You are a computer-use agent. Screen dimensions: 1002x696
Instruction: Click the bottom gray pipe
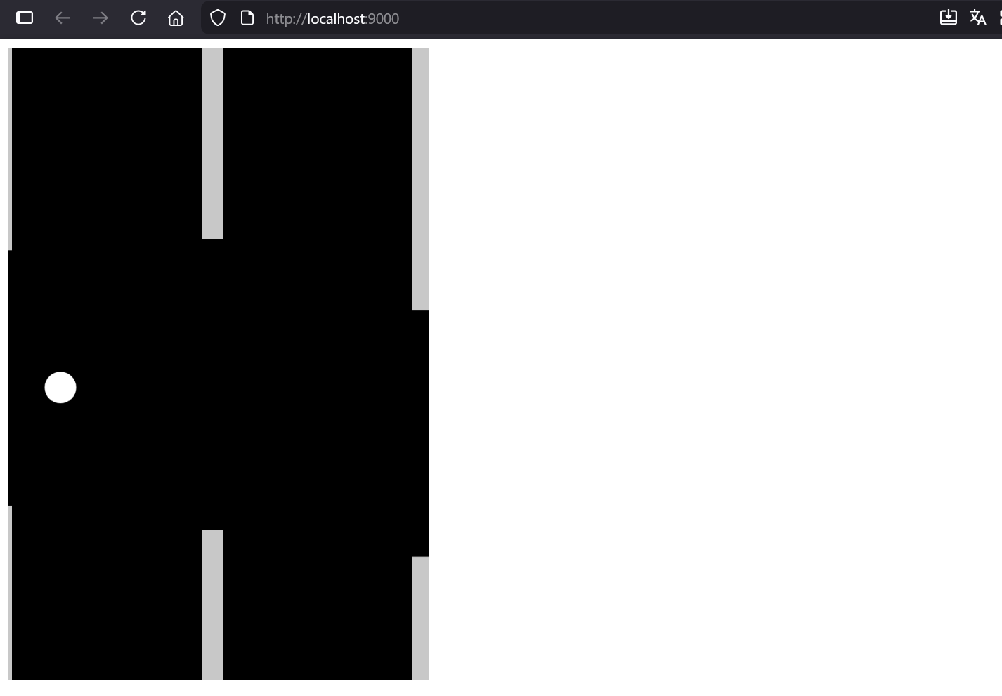(212, 604)
